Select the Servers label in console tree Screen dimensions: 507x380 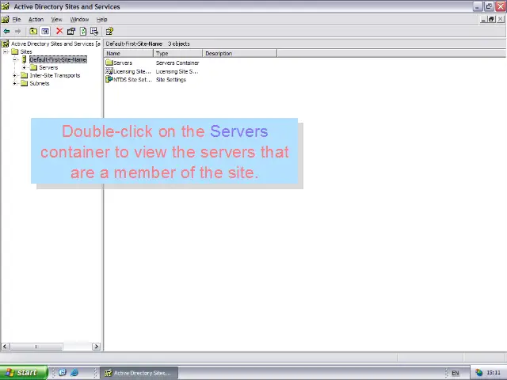(48, 67)
